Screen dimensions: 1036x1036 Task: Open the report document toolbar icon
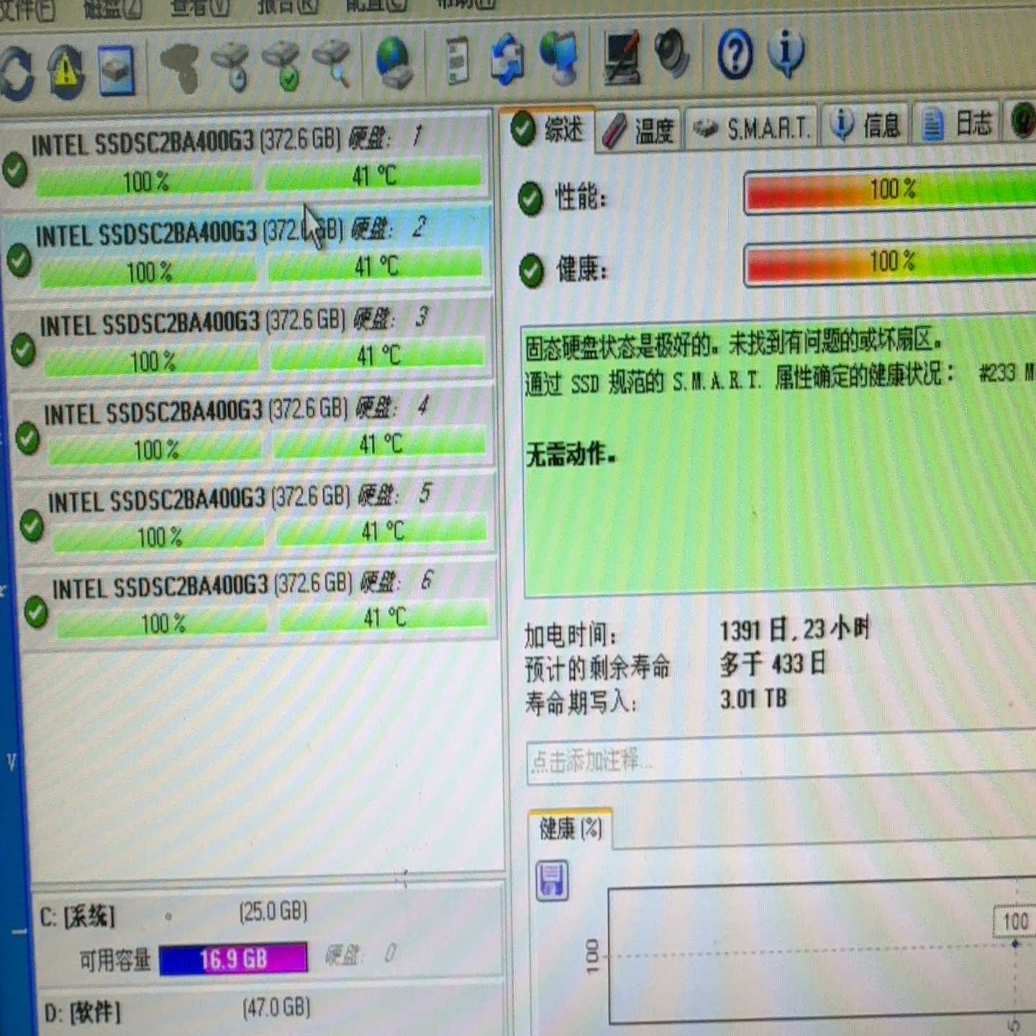pos(456,60)
